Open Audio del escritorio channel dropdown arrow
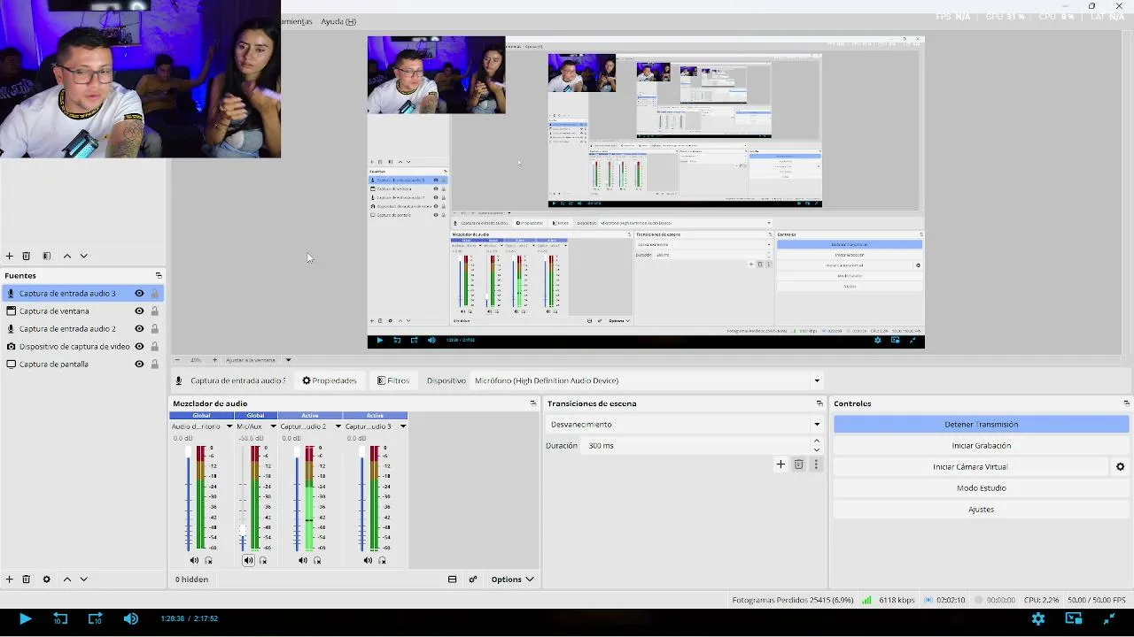 (229, 426)
